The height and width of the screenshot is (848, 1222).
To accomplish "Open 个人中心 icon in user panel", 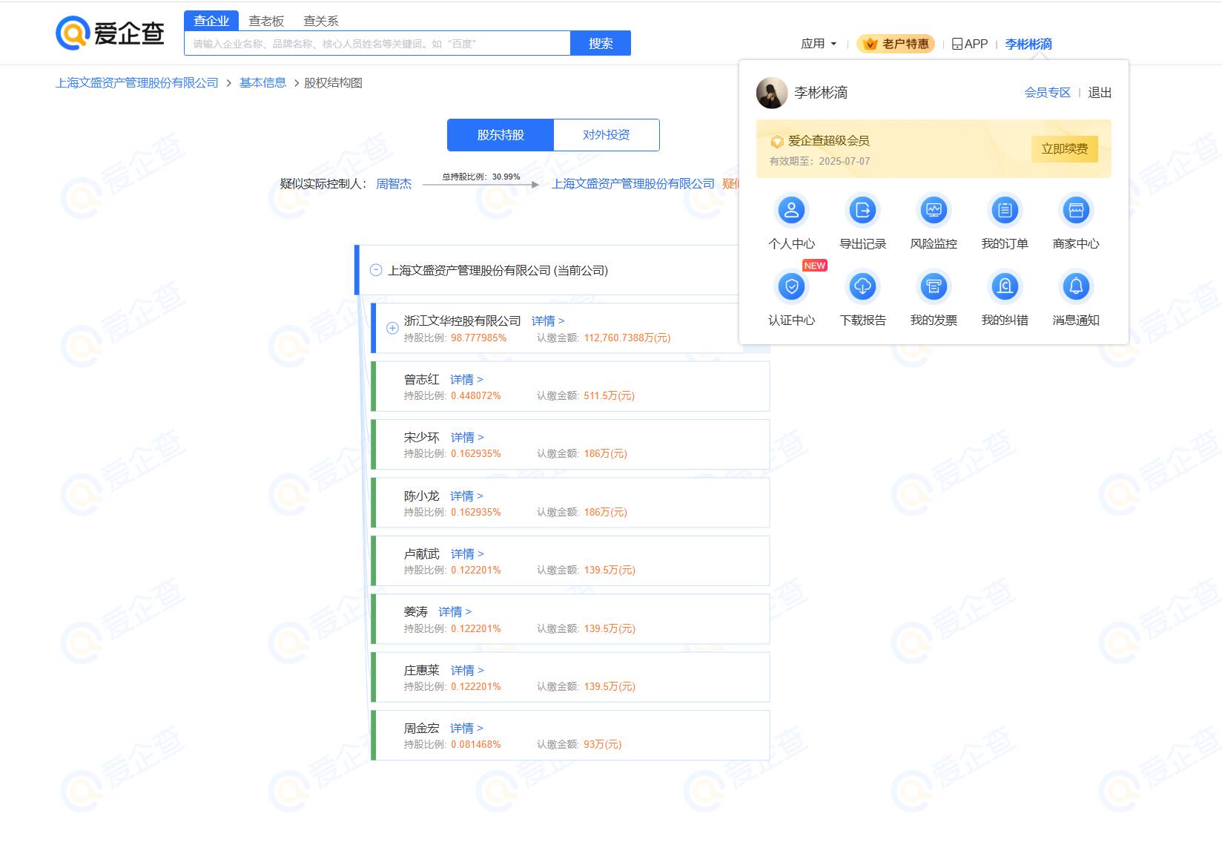I will 791,211.
